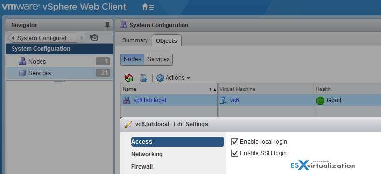Select Networking in Edit Settings
Viewport: 381px width, 174px height.
[147, 154]
